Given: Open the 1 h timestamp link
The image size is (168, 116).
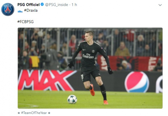Looking at the screenshot, I should tap(74, 5).
